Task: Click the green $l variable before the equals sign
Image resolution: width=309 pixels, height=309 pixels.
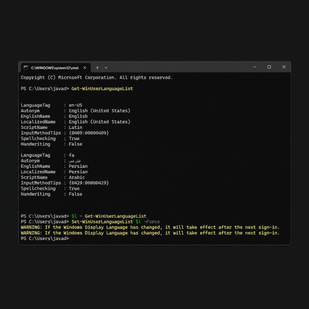Action: [74, 216]
